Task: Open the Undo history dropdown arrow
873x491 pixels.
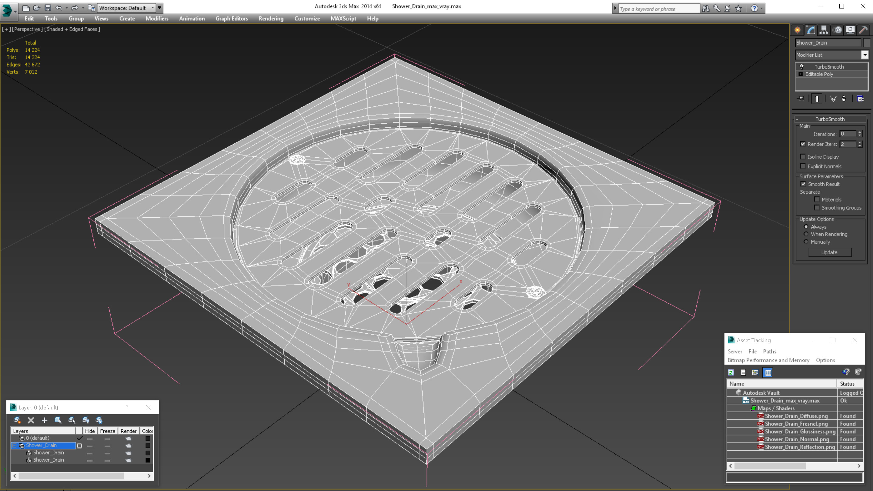Action: coord(66,8)
